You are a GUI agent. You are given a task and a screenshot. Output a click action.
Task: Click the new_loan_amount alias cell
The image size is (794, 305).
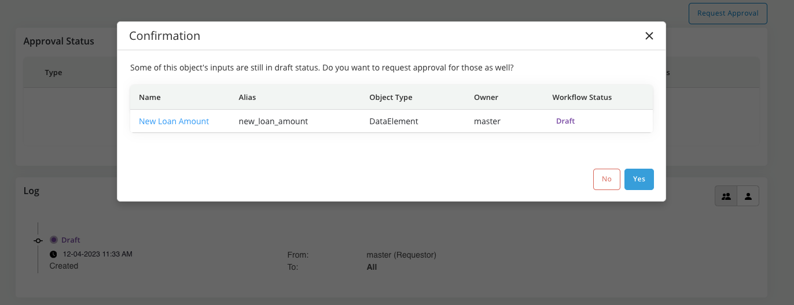tap(273, 121)
